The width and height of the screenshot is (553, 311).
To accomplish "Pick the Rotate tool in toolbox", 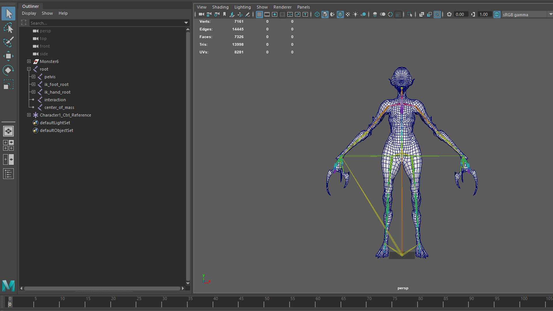I will 8,70.
